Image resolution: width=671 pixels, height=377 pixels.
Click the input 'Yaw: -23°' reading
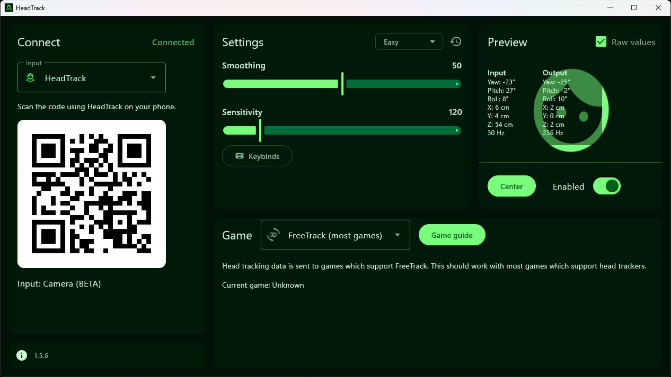coord(501,82)
